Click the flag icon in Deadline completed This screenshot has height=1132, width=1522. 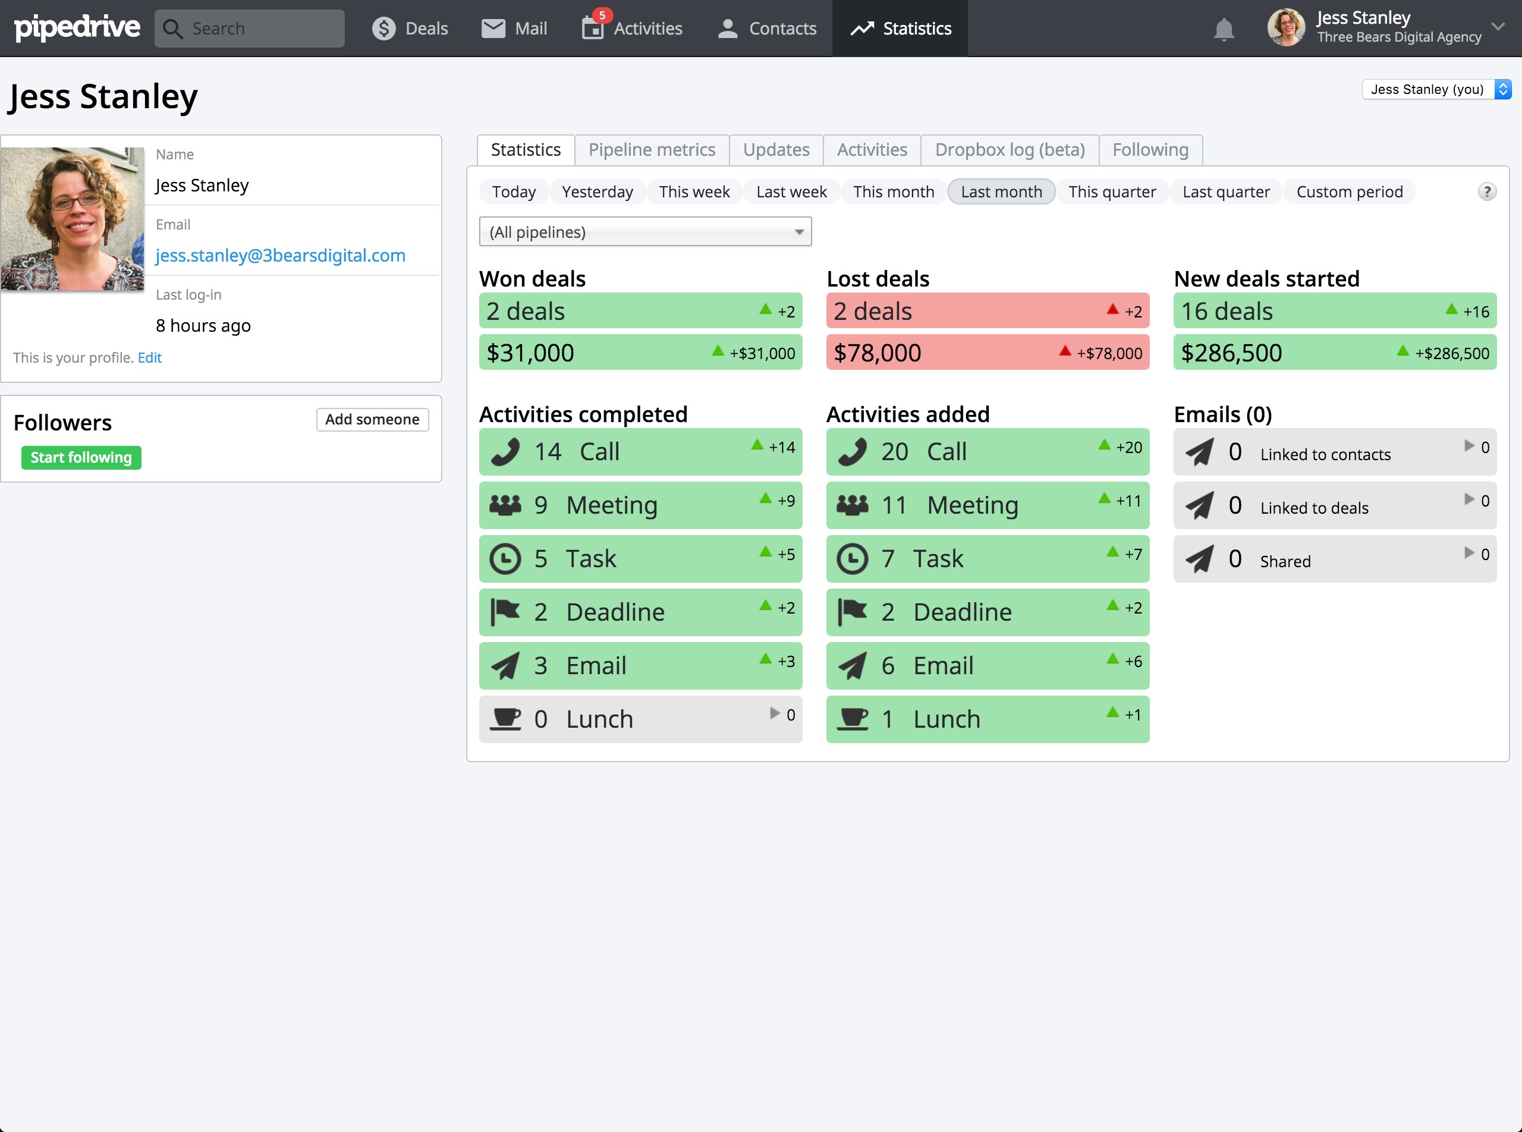click(505, 612)
